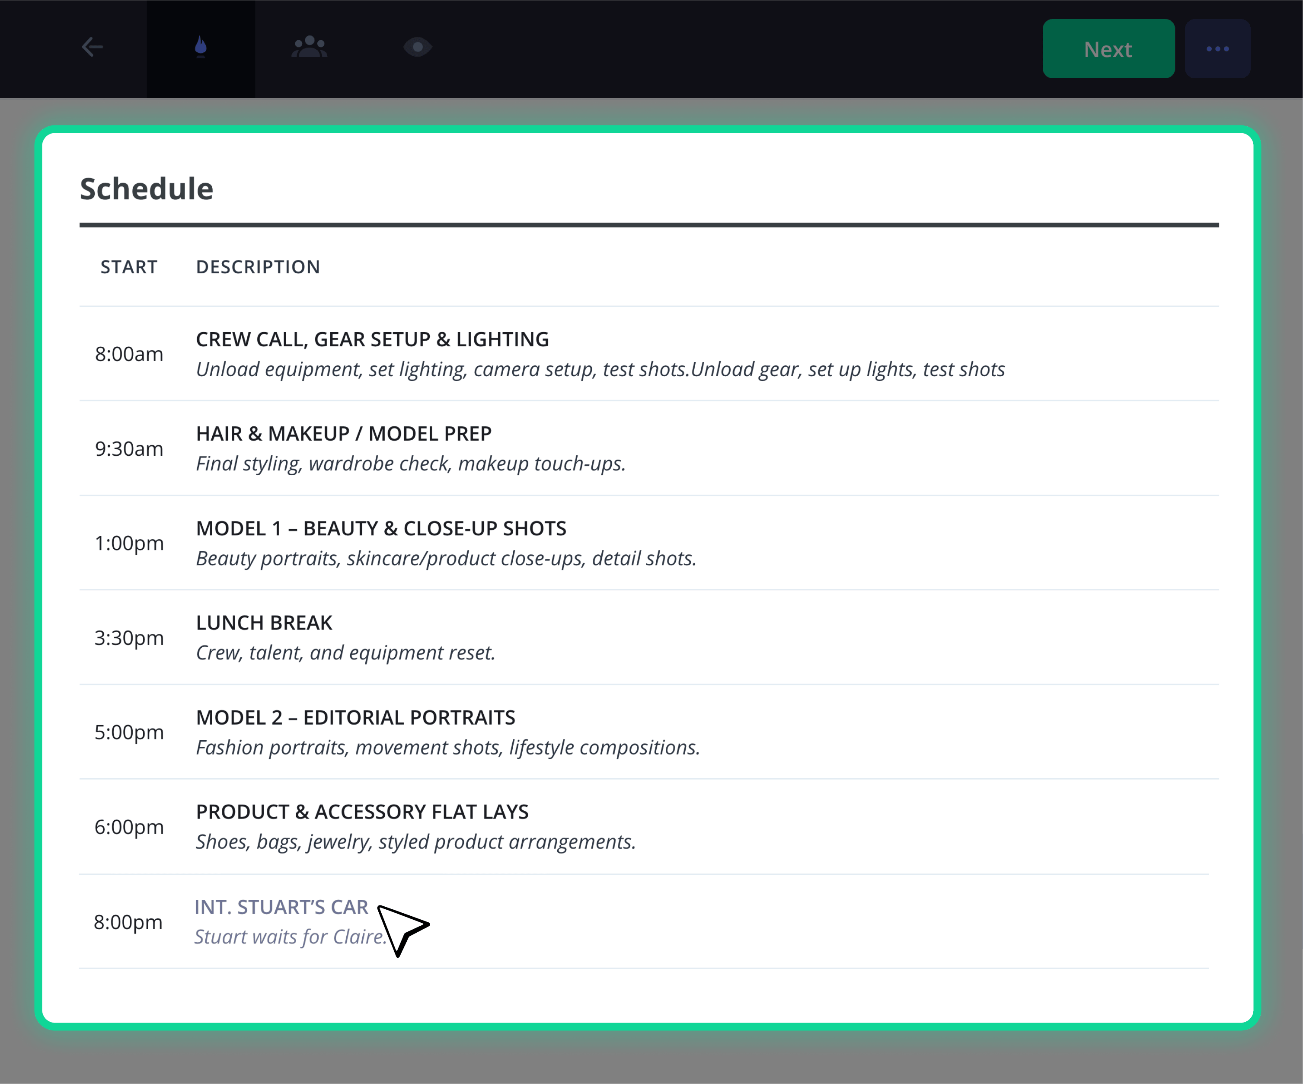Click the 9:30am start time
The image size is (1303, 1084).
click(129, 449)
